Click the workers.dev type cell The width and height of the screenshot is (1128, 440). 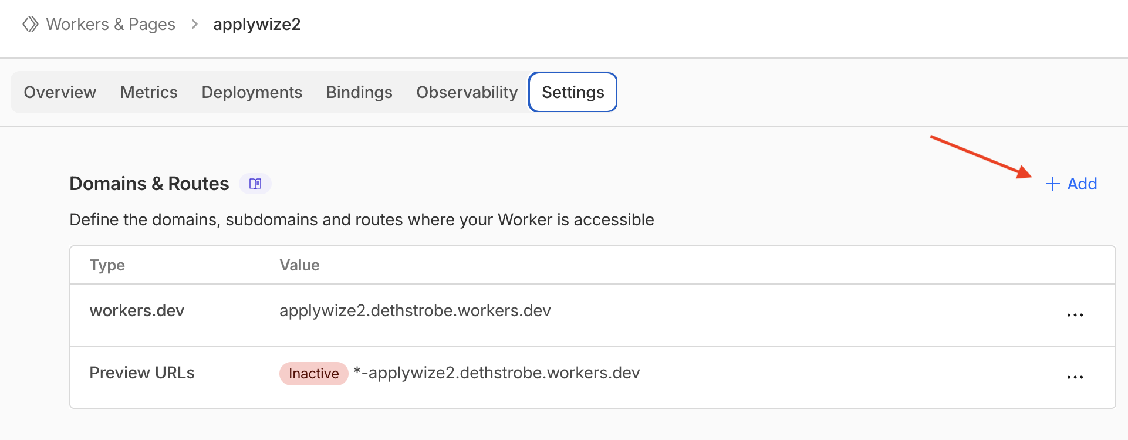pos(137,310)
